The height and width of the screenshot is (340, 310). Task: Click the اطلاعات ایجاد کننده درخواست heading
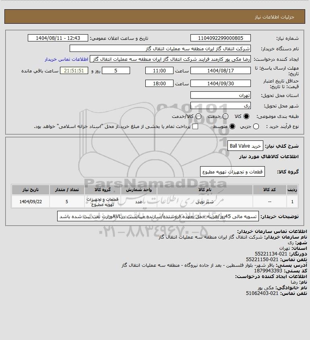tap(271, 276)
